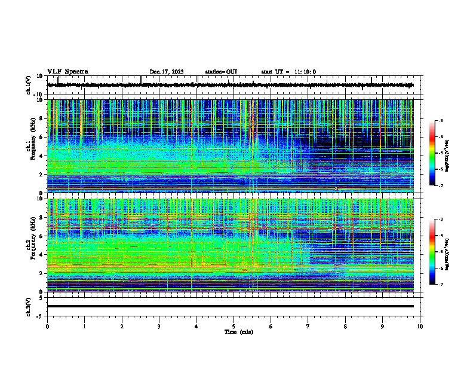Click the 'ch.3(V)' axis label

click(x=28, y=307)
